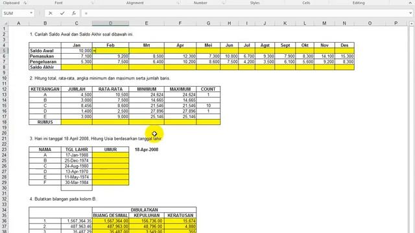Click the date cell 18-Apr-2008

coord(147,150)
